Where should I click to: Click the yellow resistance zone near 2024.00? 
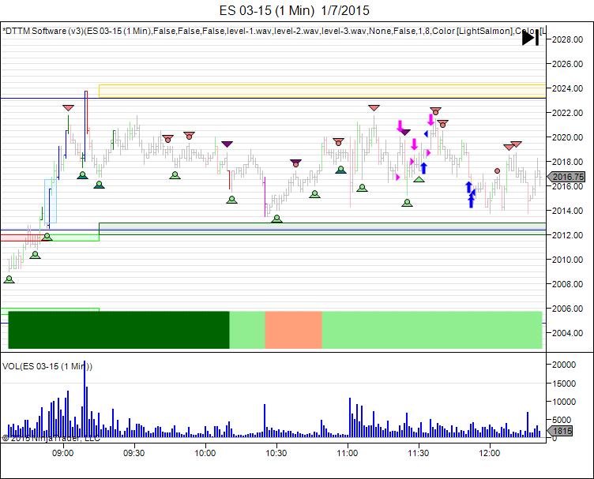tap(322, 91)
